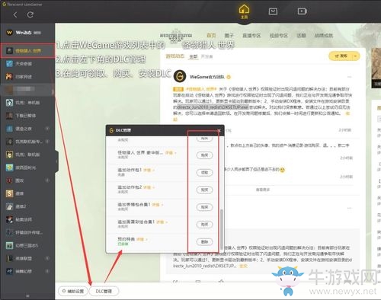Click DLC管理 dialog scrollbar
381x300 pixels.
(x=222, y=229)
